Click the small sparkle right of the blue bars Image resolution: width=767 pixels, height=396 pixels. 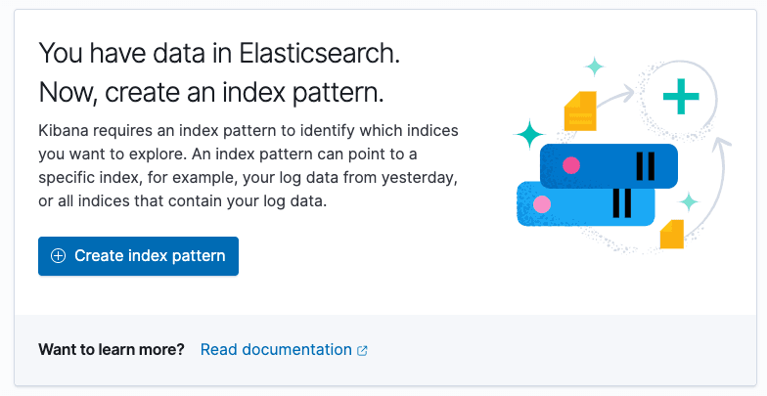pos(690,201)
